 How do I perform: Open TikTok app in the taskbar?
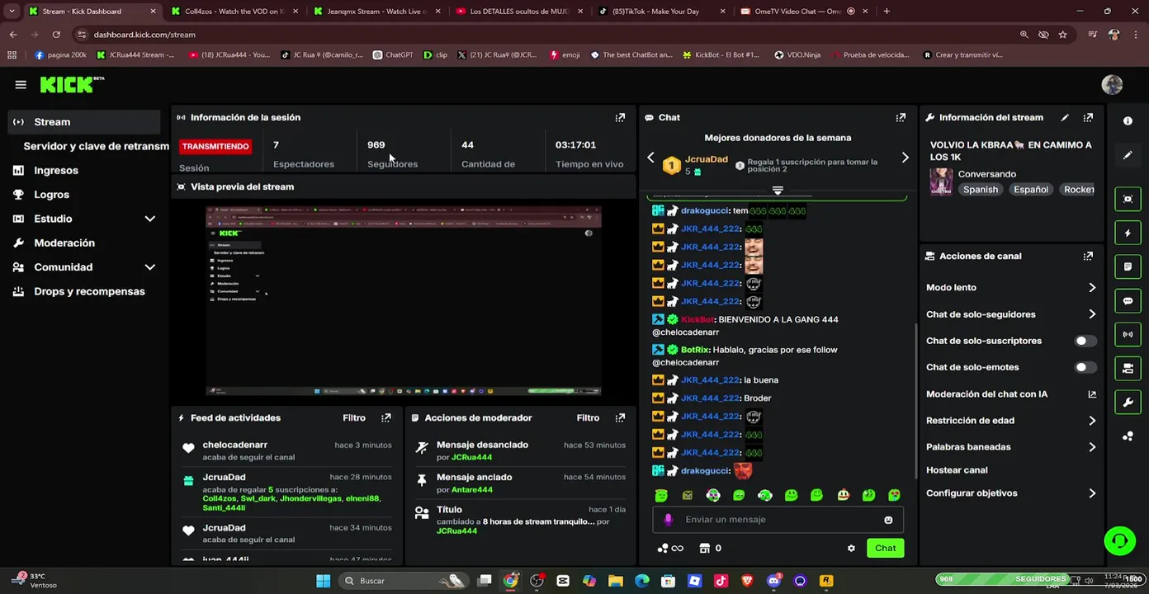pos(721,581)
